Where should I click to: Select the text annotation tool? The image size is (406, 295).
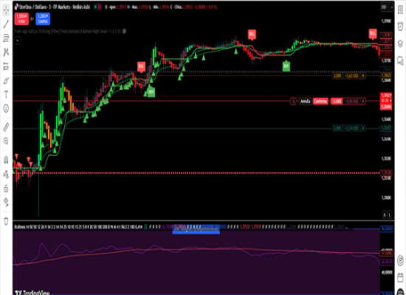click(6, 94)
